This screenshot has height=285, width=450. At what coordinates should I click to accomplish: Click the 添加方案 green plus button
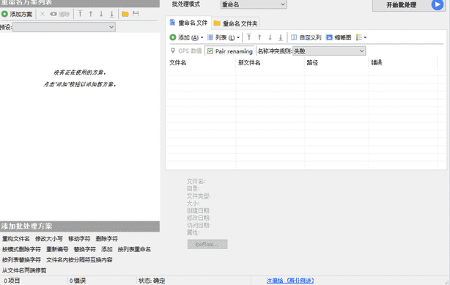click(x=17, y=14)
